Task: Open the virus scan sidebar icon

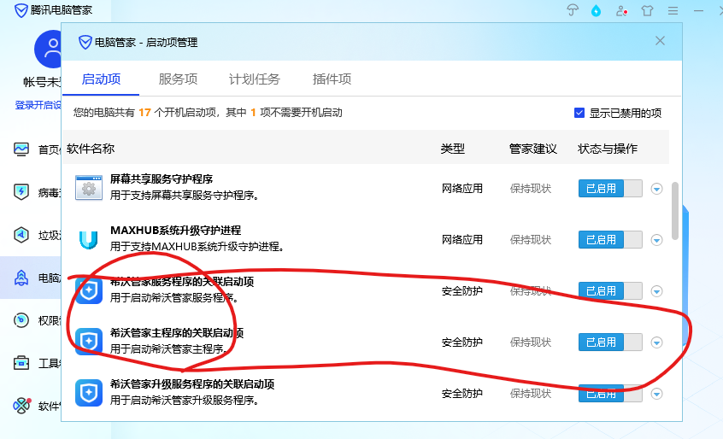Action: pyautogui.click(x=22, y=191)
